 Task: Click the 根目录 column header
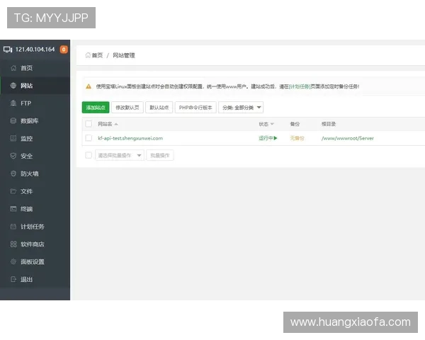[x=329, y=124]
